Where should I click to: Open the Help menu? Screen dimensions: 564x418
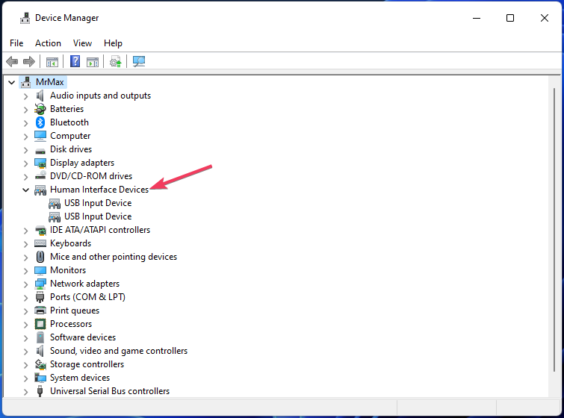pos(113,43)
